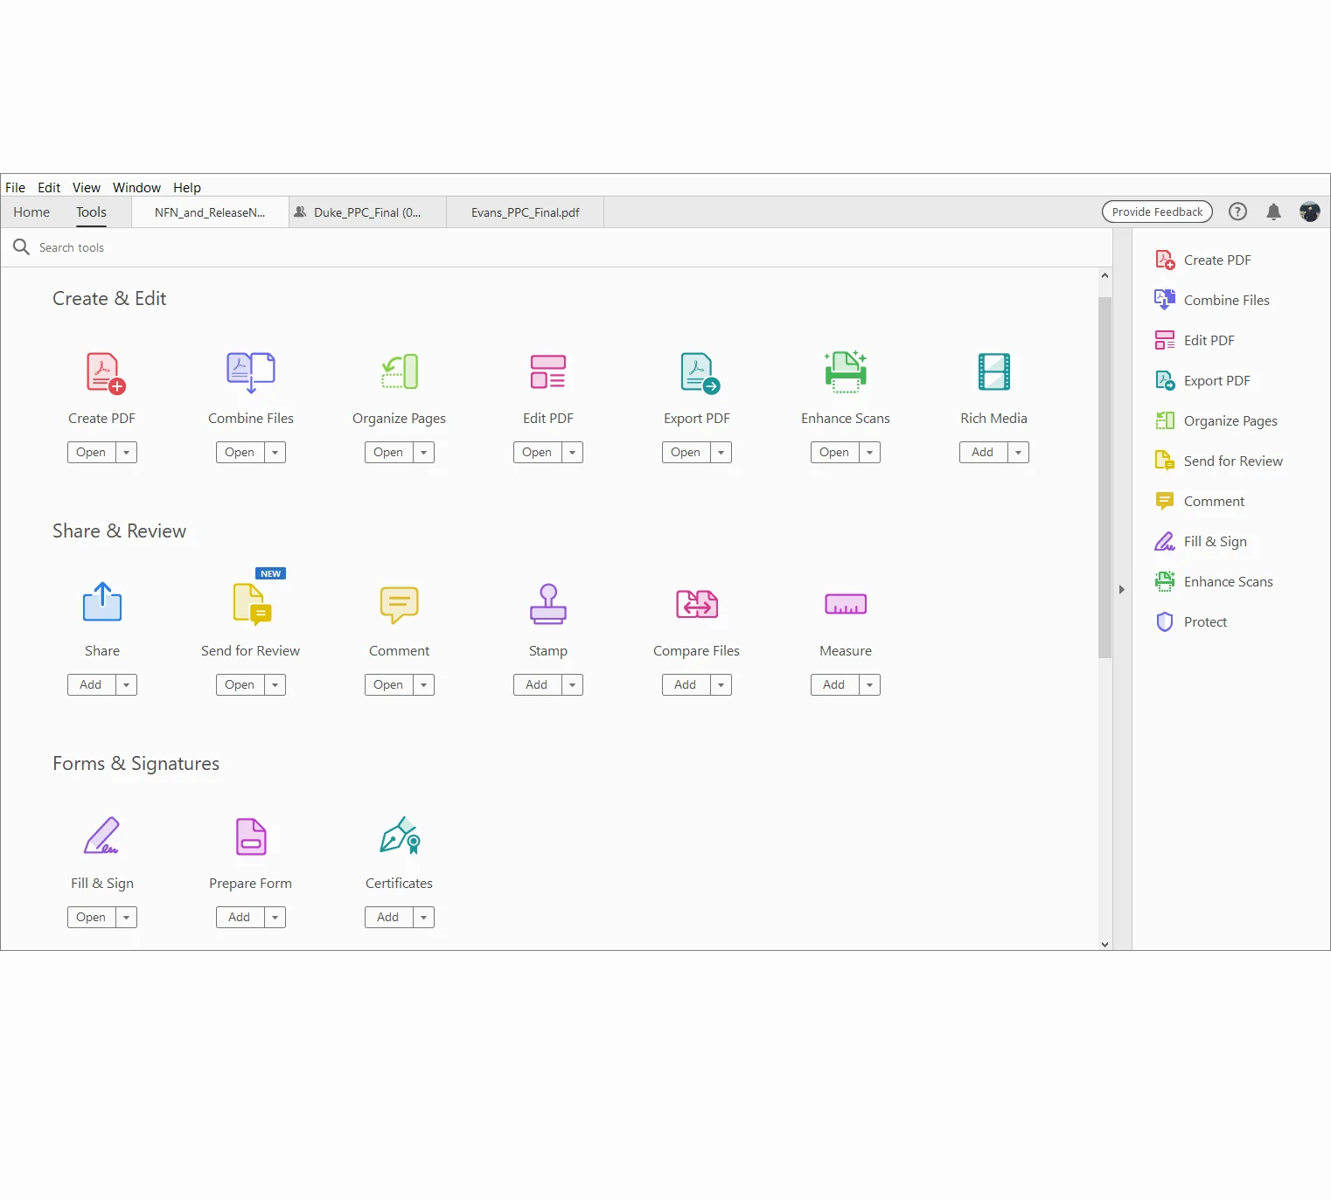Open Comment shortcut in right sidebar
Image resolution: width=1331 pixels, height=1200 pixels.
1200,502
